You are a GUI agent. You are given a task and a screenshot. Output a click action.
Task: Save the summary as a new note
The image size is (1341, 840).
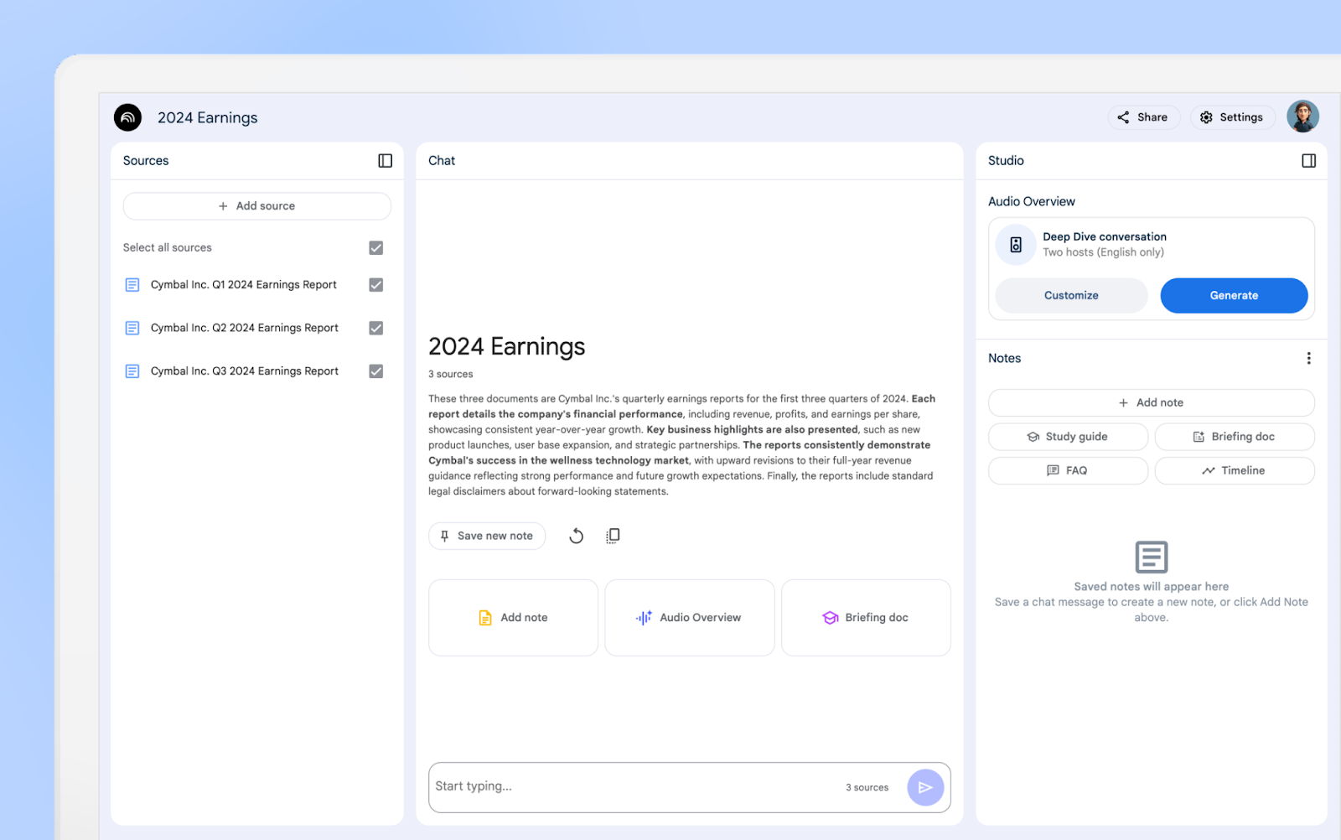tap(486, 535)
